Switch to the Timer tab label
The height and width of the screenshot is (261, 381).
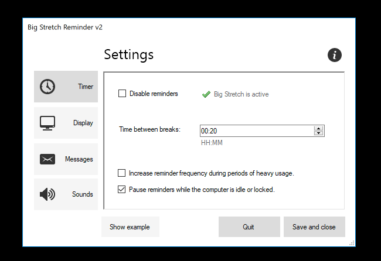coord(86,87)
